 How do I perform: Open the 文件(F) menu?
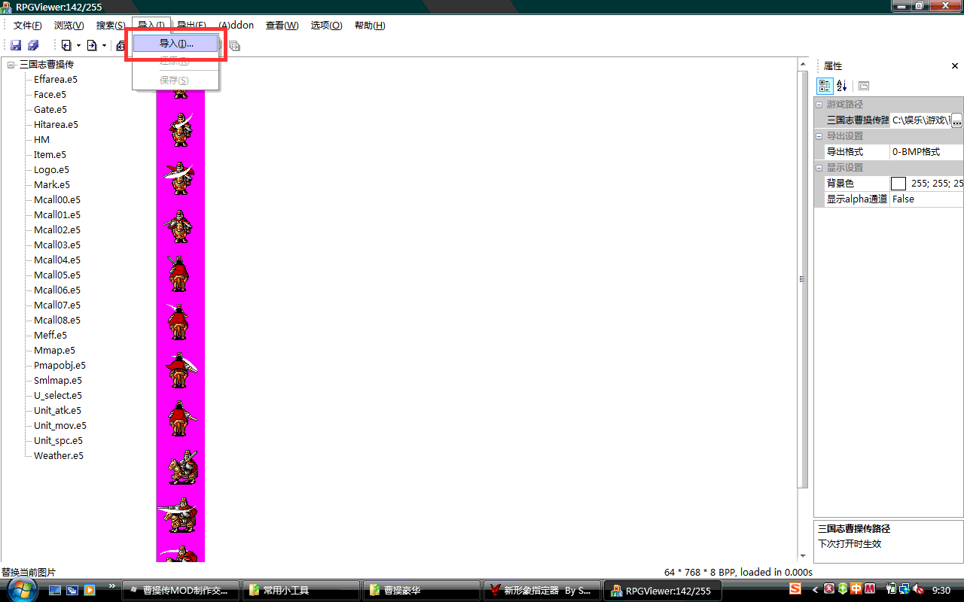[27, 26]
